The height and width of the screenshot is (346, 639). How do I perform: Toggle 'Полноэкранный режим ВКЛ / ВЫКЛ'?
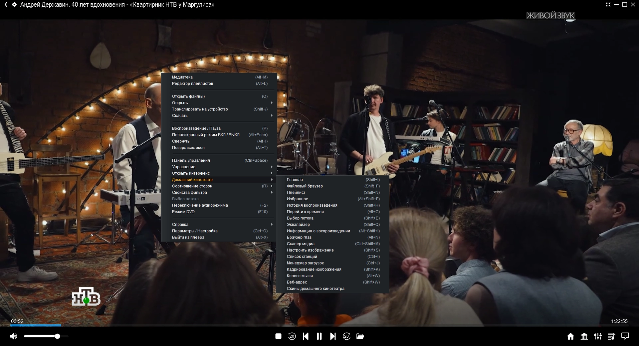coord(206,135)
